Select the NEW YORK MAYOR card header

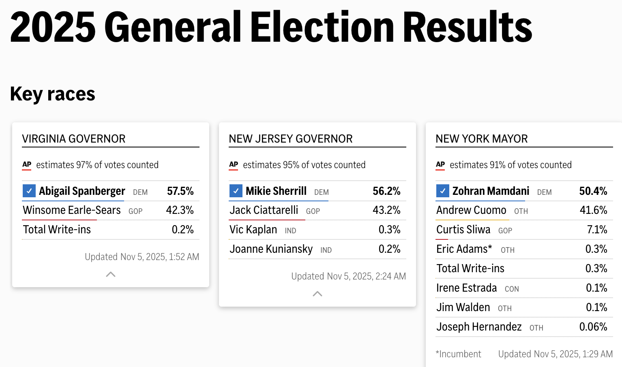(482, 139)
